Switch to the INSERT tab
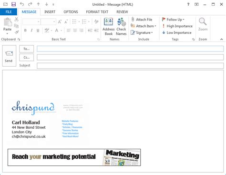 click(x=50, y=12)
